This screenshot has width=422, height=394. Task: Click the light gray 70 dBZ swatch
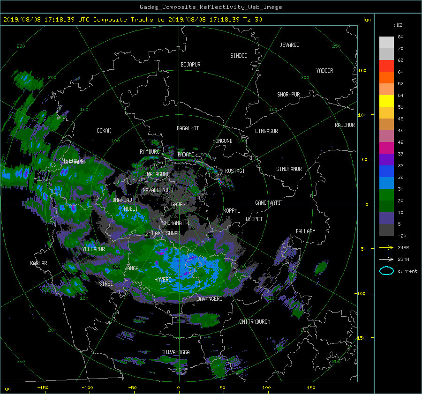pyautogui.click(x=386, y=43)
